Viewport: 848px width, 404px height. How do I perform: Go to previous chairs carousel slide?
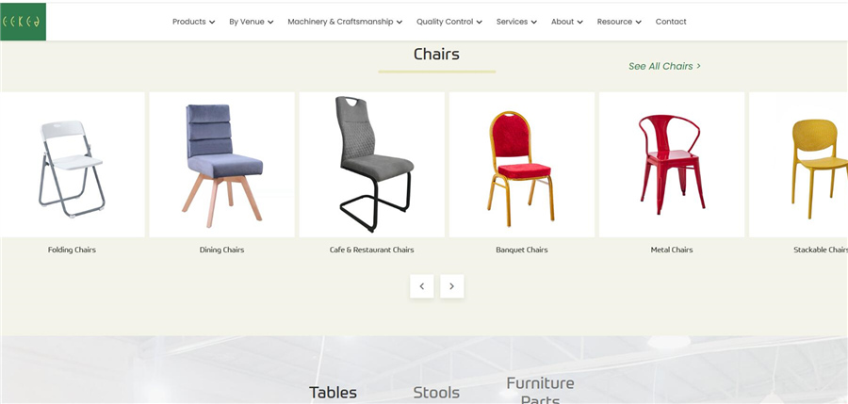coord(422,286)
